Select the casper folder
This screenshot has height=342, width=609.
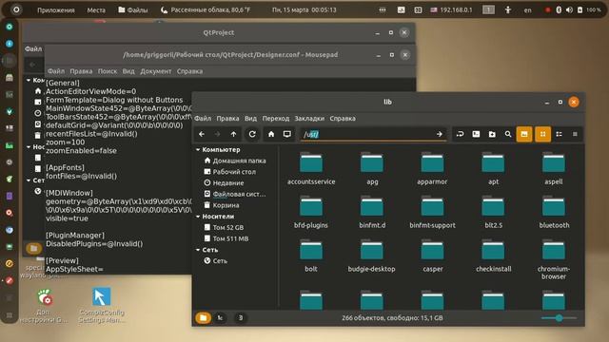433,256
